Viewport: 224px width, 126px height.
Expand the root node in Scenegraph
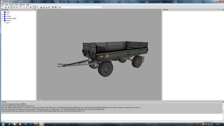coord(3,14)
